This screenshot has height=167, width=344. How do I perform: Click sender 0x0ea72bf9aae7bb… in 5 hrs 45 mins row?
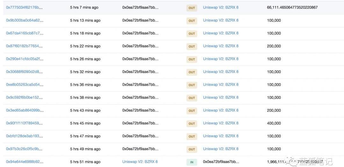[x=140, y=123]
